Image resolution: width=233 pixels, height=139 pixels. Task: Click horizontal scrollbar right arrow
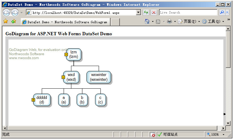click(x=223, y=128)
